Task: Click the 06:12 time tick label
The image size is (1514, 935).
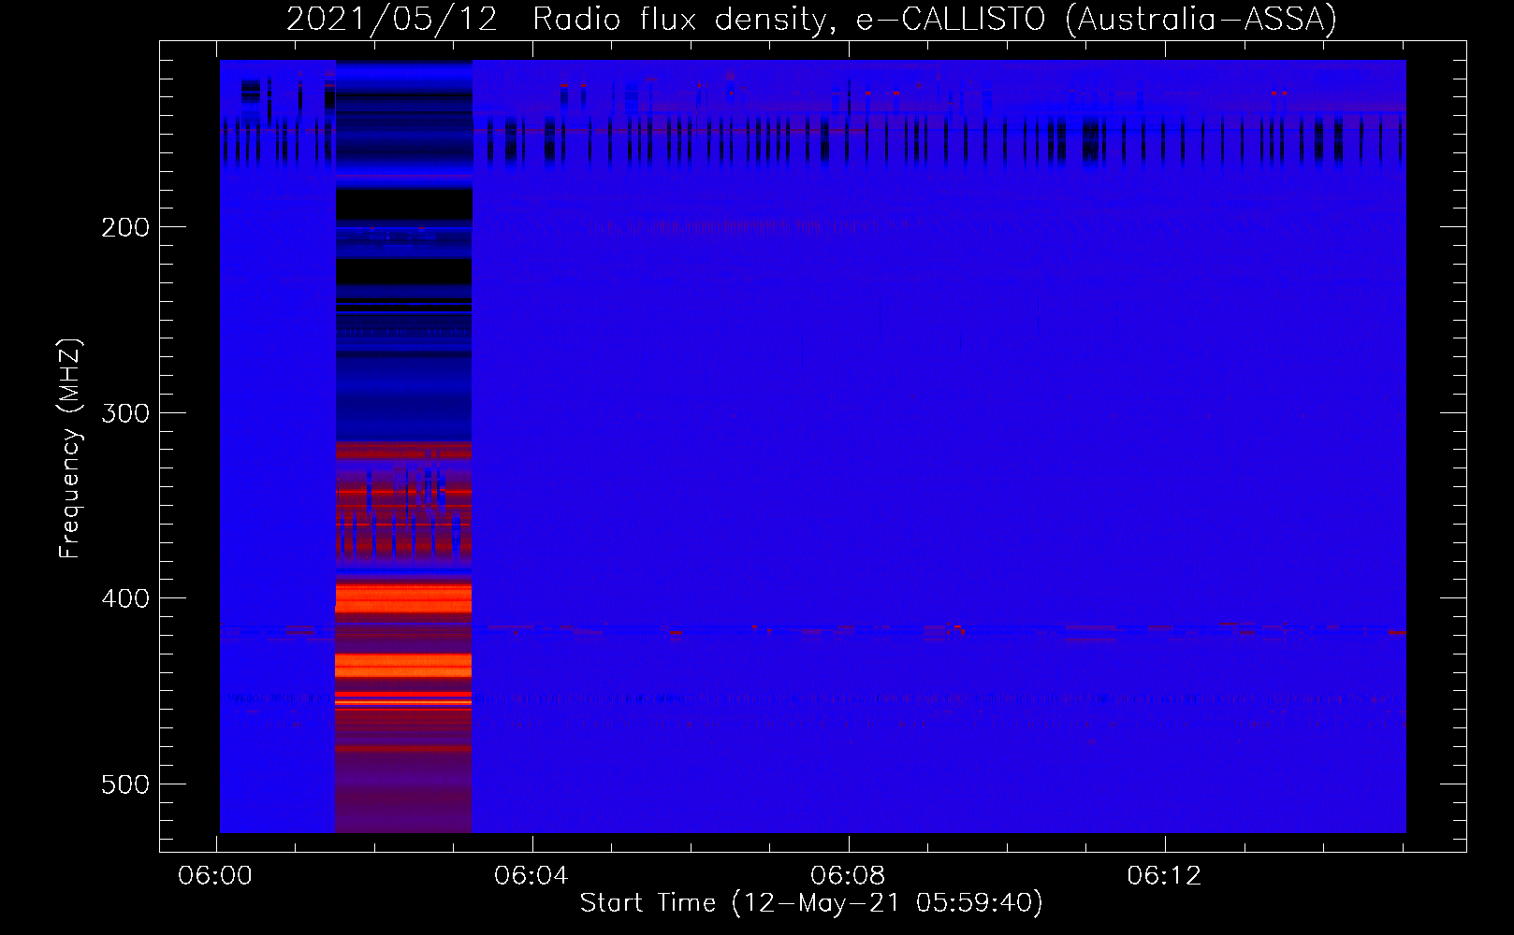Action: (1164, 876)
